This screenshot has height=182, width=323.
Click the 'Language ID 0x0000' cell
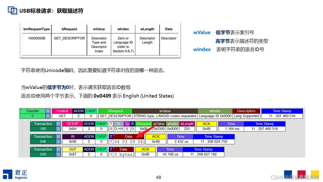pos(215,116)
